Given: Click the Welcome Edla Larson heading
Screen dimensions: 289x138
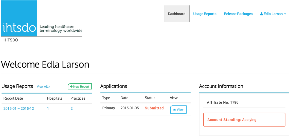Looking at the screenshot, I should click(45, 65).
